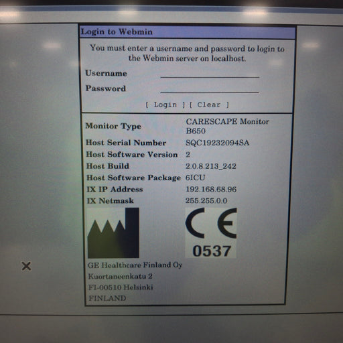
Task: Select software package value 6ICU
Action: (x=195, y=178)
